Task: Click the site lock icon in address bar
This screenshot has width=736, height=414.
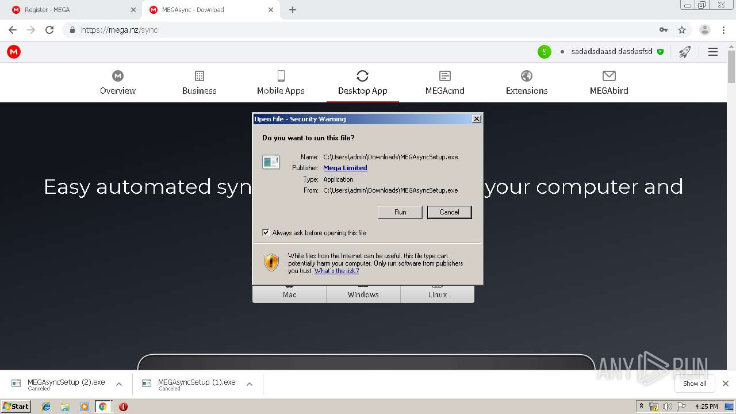Action: (x=72, y=30)
